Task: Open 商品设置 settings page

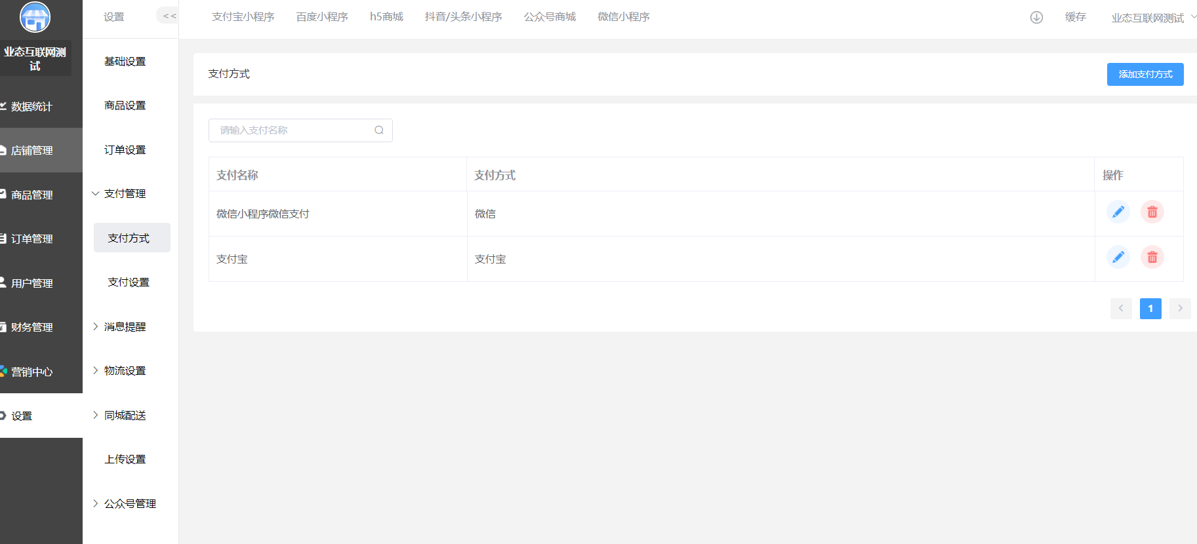Action: point(125,105)
